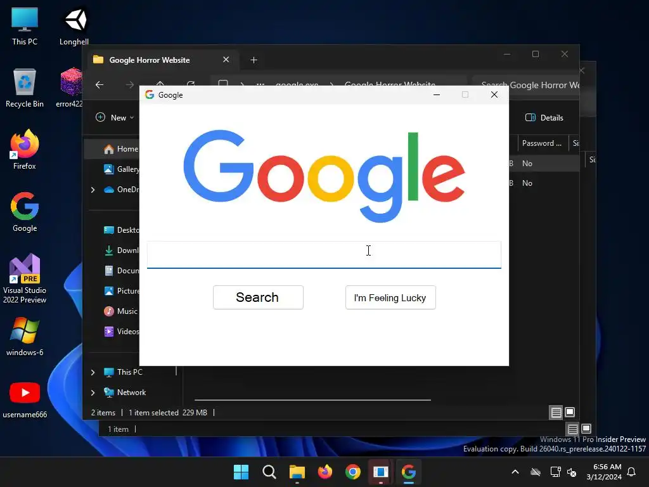
Task: Minimize the Google app window
Action: [436, 95]
